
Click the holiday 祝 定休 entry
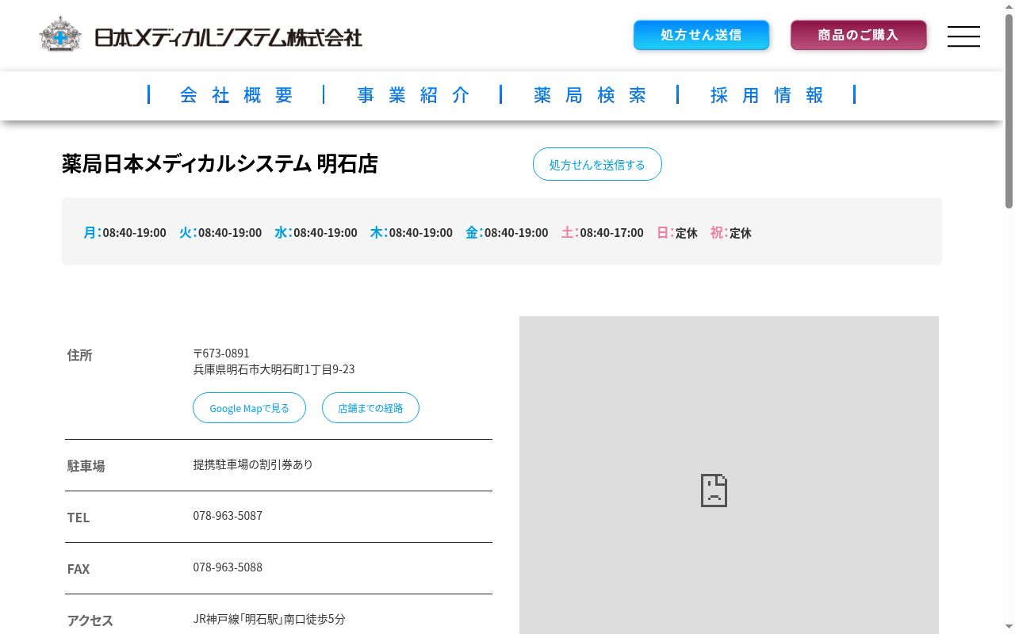[x=731, y=233]
